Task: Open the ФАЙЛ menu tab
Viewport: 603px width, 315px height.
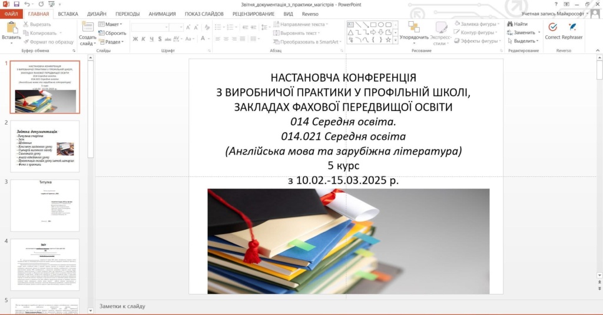Action: 11,14
